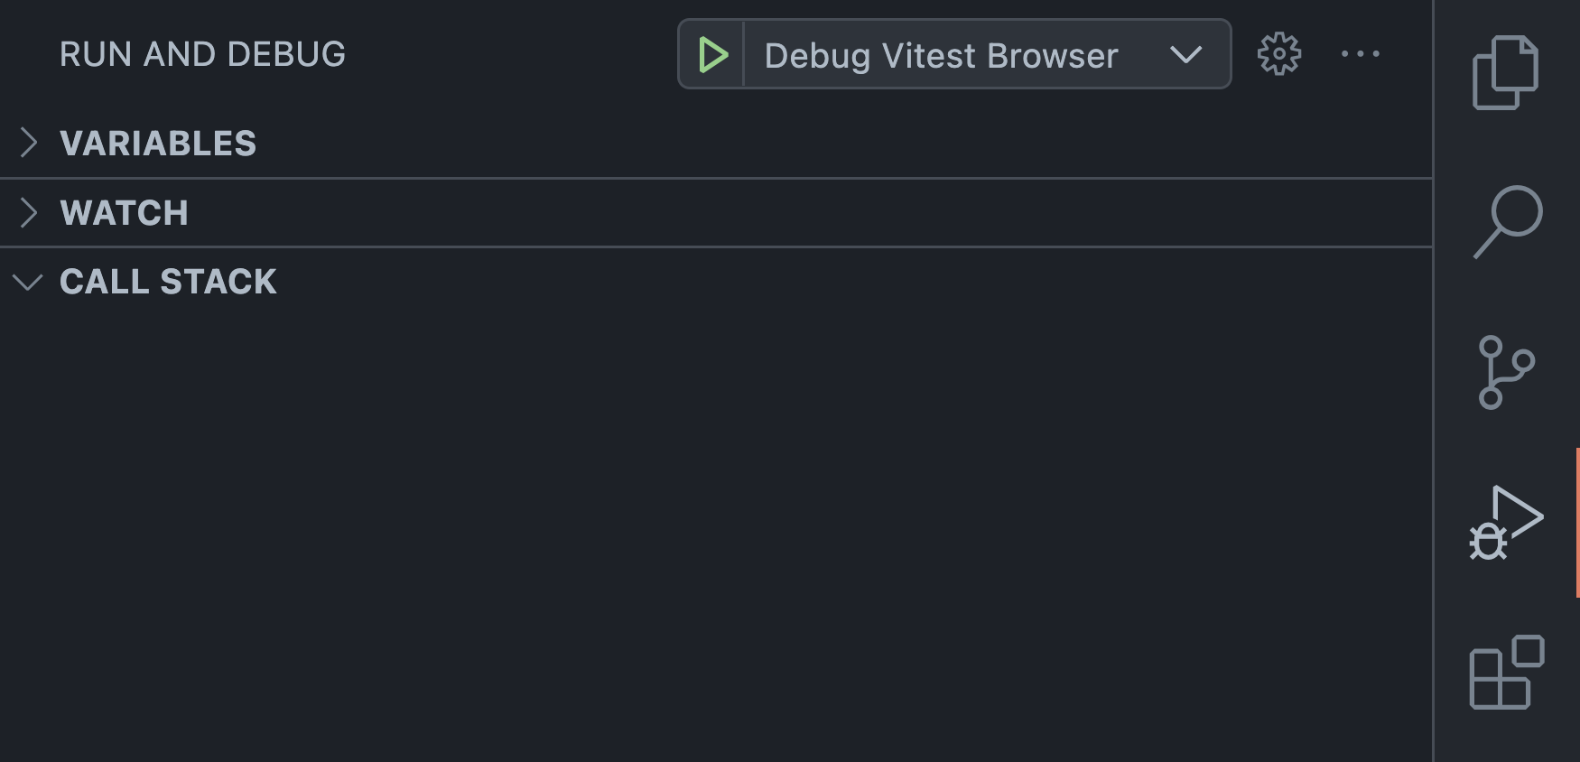Viewport: 1580px width, 762px height.
Task: Click the divider line between Watch and Call Stack
Action: tap(713, 246)
